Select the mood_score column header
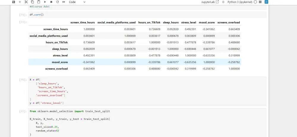Image resolution: width=297 pixels, height=137 pixels. pyautogui.click(x=207, y=22)
